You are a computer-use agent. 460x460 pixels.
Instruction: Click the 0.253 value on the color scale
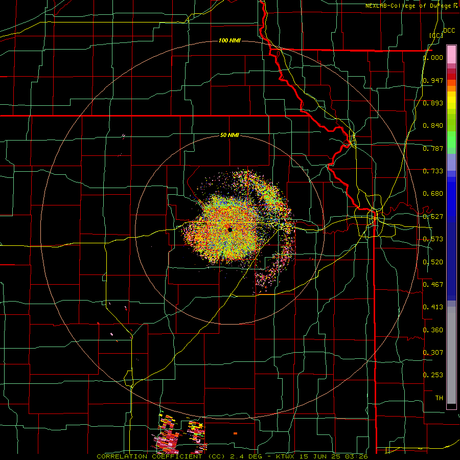(433, 375)
